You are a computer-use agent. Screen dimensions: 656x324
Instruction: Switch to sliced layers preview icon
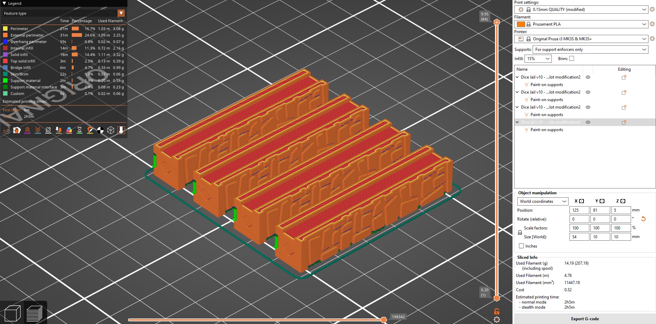click(34, 313)
